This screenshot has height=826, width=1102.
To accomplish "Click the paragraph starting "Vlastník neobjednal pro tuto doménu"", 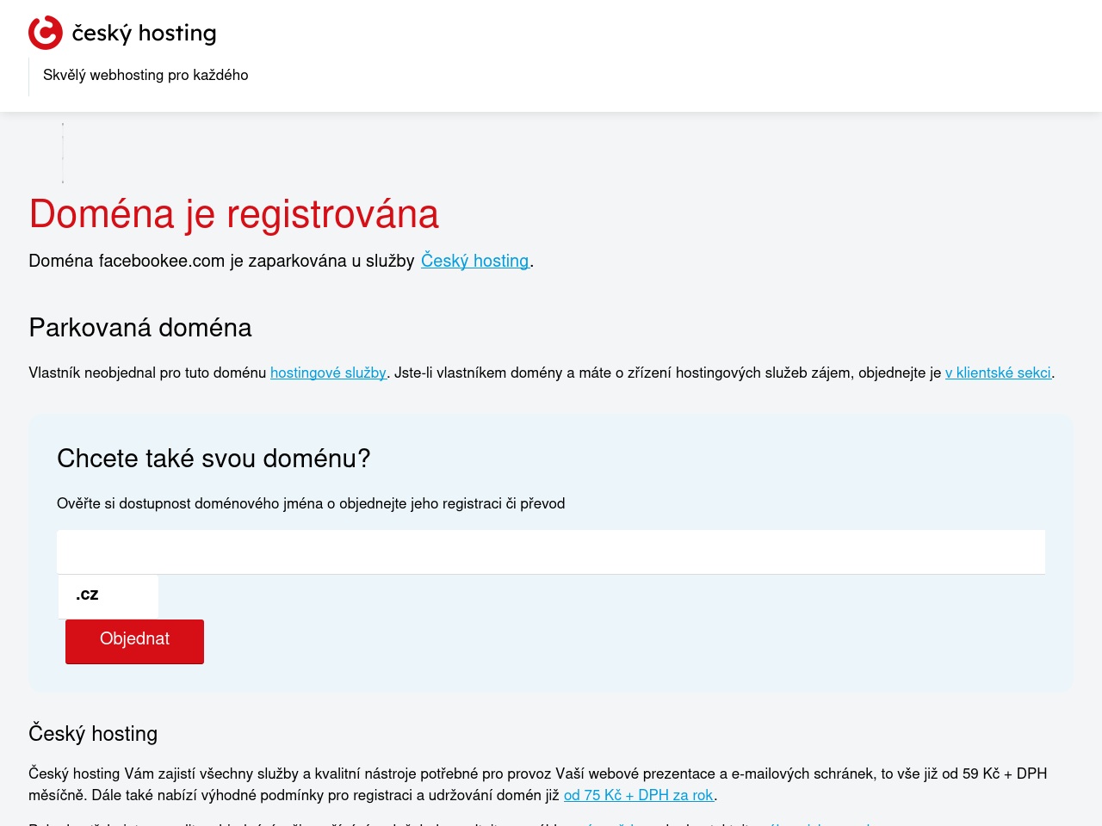I will 542,373.
